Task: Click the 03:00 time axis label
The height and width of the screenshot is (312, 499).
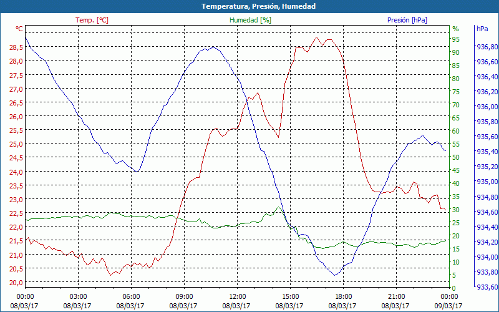Action: pyautogui.click(x=78, y=296)
